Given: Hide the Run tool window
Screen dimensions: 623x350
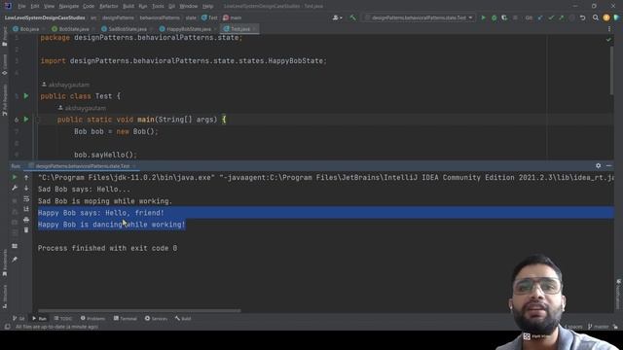Looking at the screenshot, I should [608, 165].
